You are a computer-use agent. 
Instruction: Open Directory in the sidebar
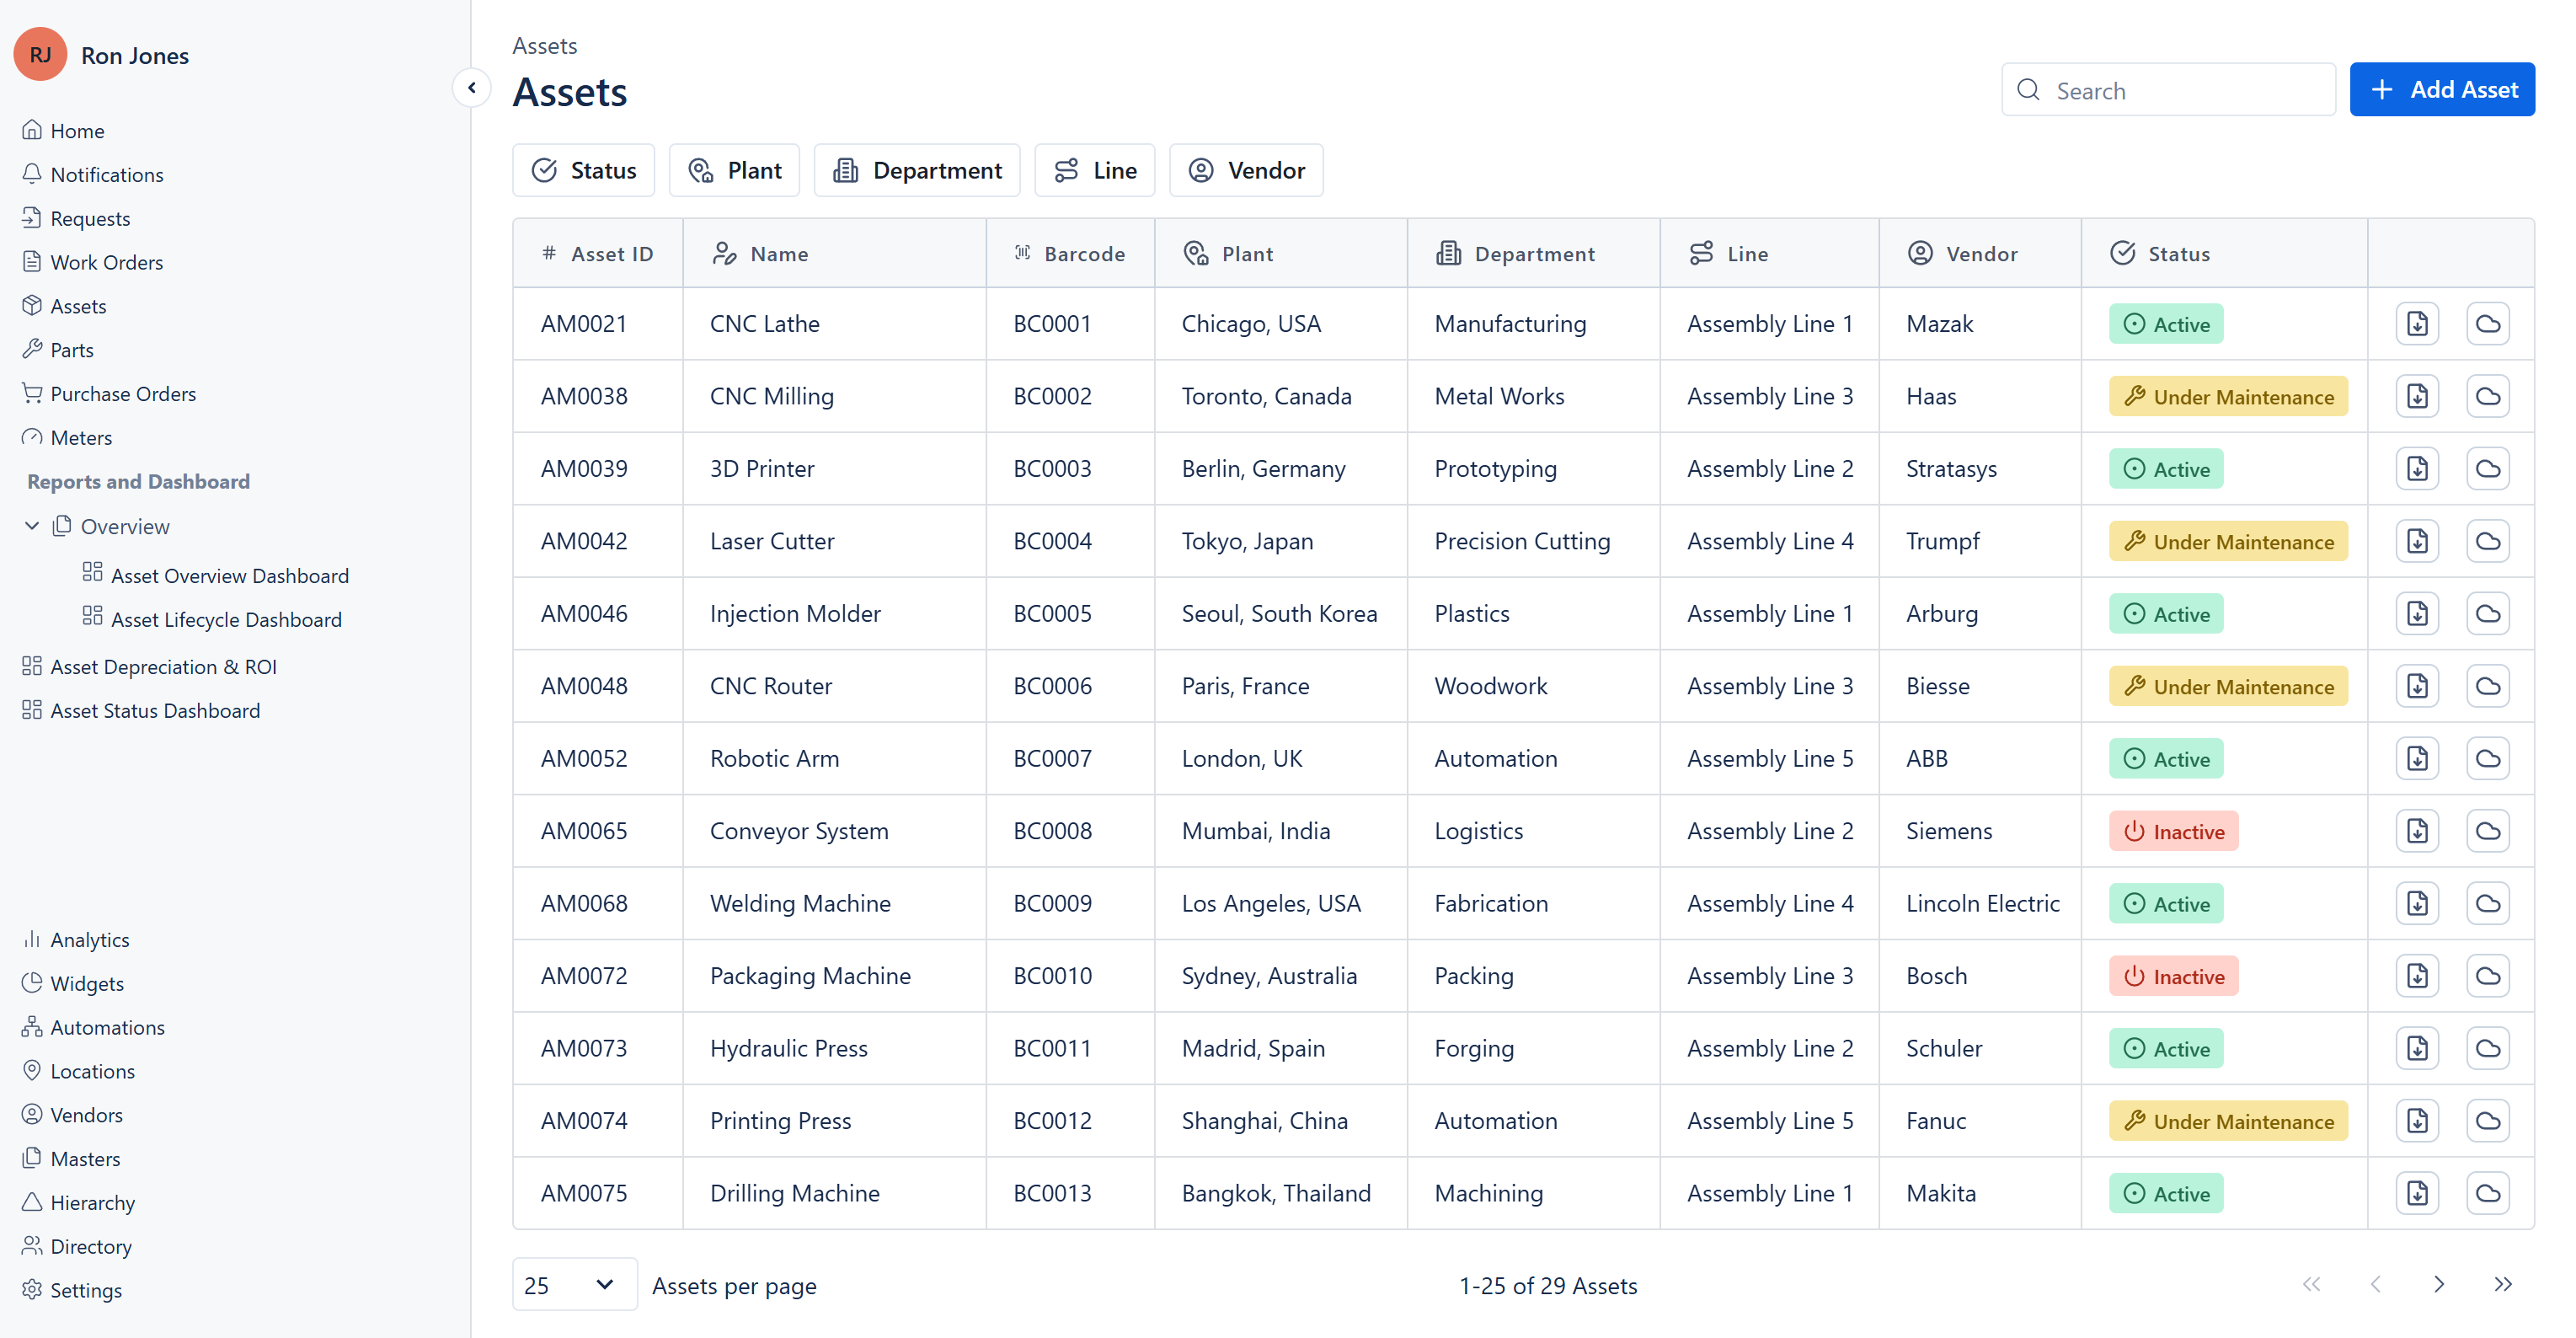pyautogui.click(x=77, y=1247)
